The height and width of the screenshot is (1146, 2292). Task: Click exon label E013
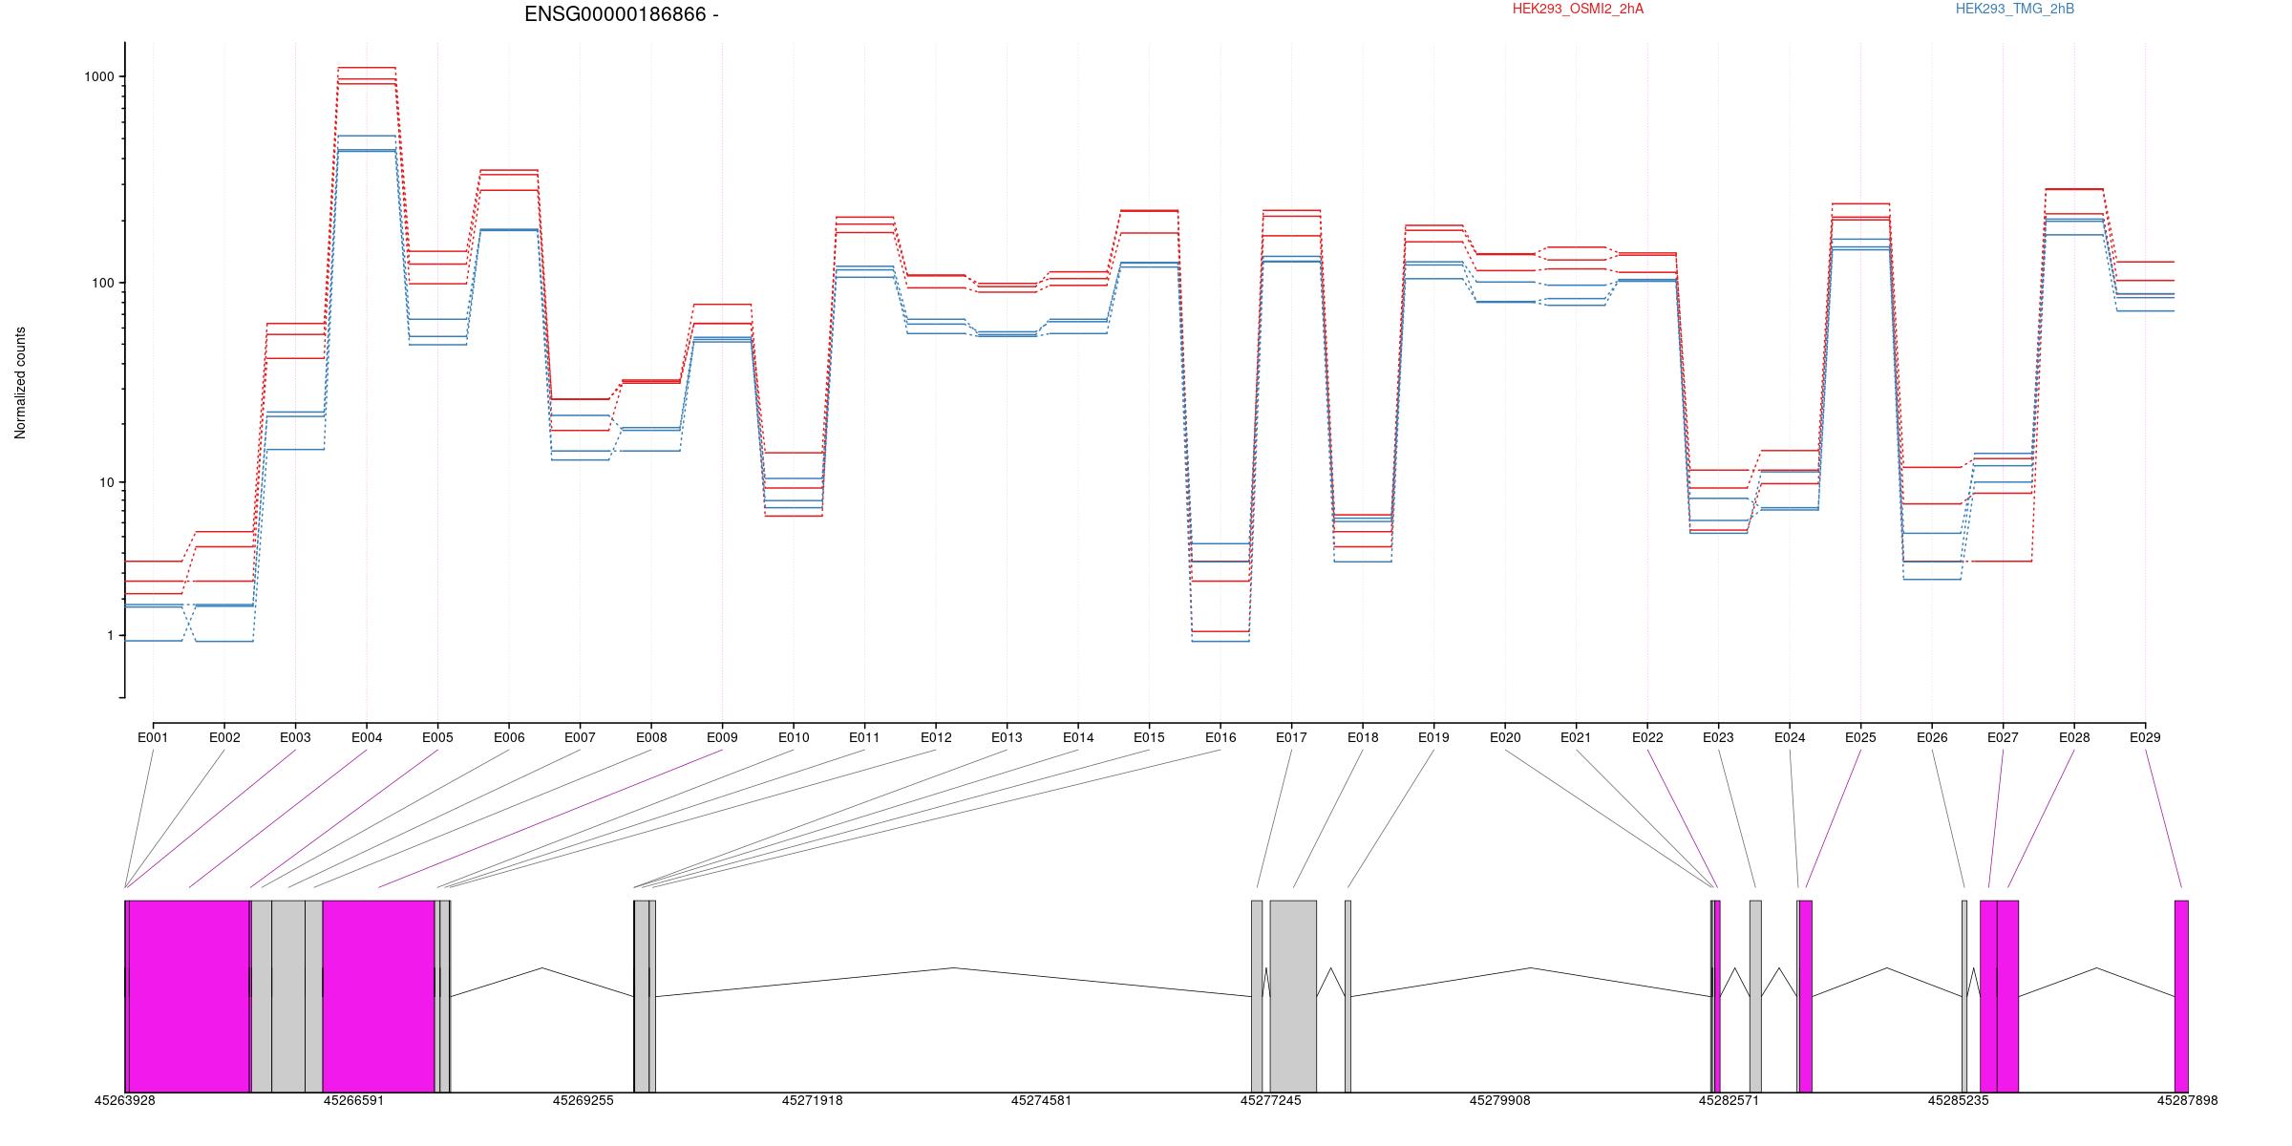(x=1007, y=737)
